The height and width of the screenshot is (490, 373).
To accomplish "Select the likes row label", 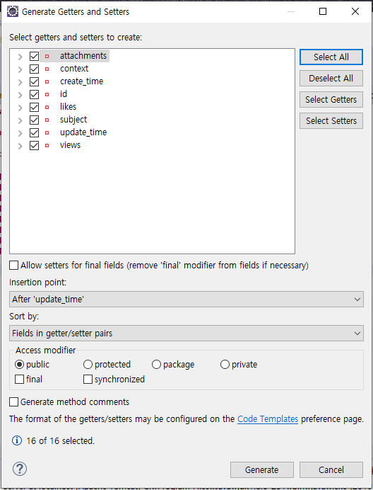I will click(68, 106).
